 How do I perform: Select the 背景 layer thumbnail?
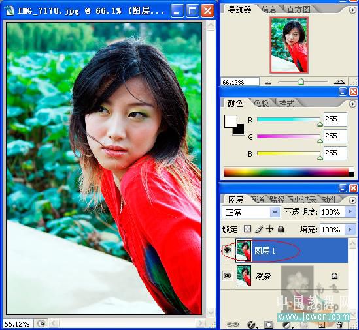coord(244,276)
